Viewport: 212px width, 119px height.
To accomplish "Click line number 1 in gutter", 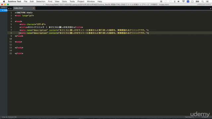I will point(11,13).
